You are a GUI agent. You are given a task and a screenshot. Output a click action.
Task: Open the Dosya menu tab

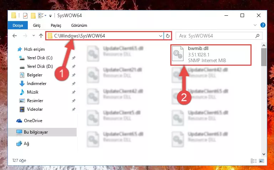pos(18,25)
